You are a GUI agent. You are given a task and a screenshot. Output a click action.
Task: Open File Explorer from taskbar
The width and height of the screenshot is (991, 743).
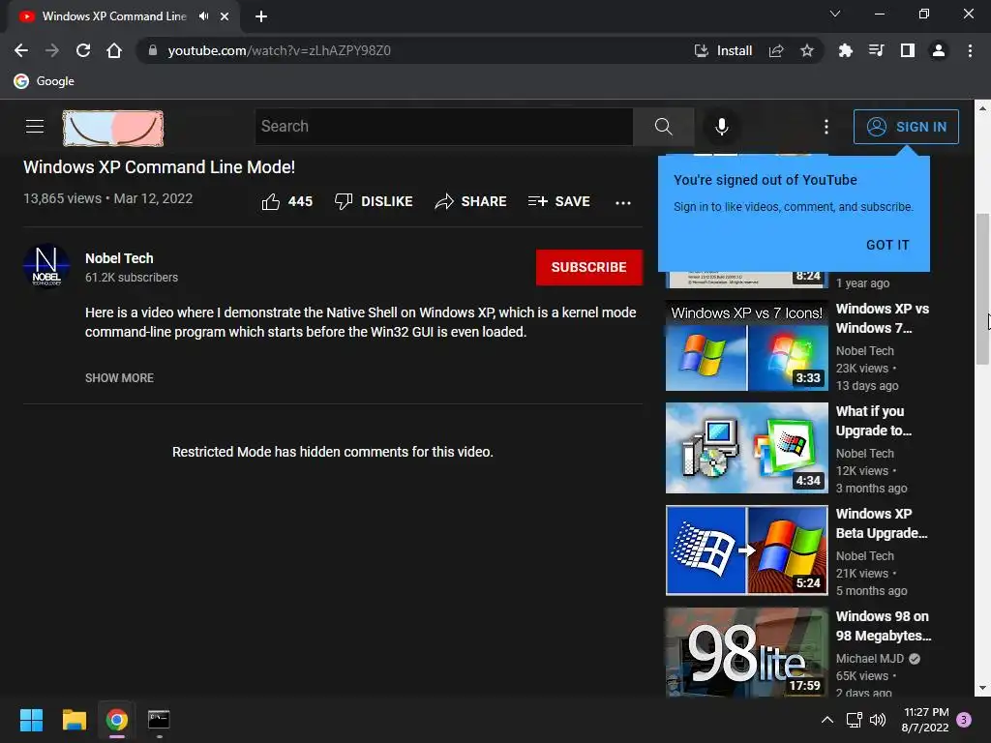(x=74, y=720)
